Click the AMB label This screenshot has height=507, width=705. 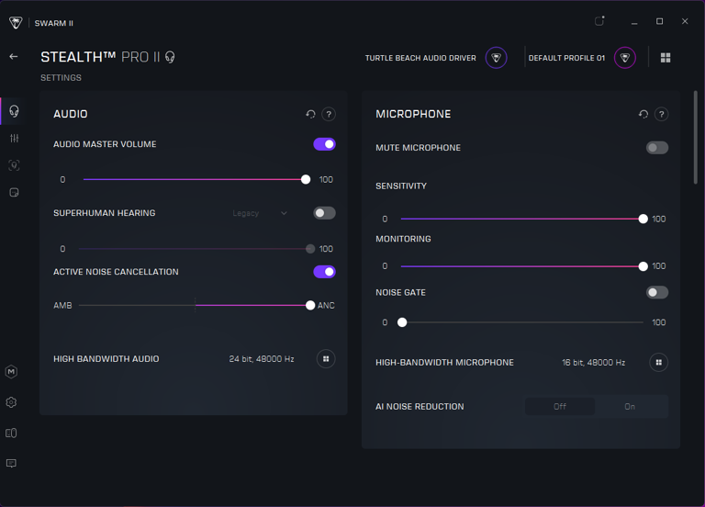(62, 306)
